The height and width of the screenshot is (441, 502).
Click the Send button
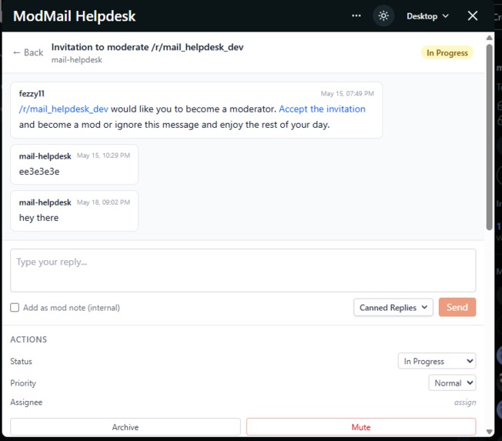457,307
